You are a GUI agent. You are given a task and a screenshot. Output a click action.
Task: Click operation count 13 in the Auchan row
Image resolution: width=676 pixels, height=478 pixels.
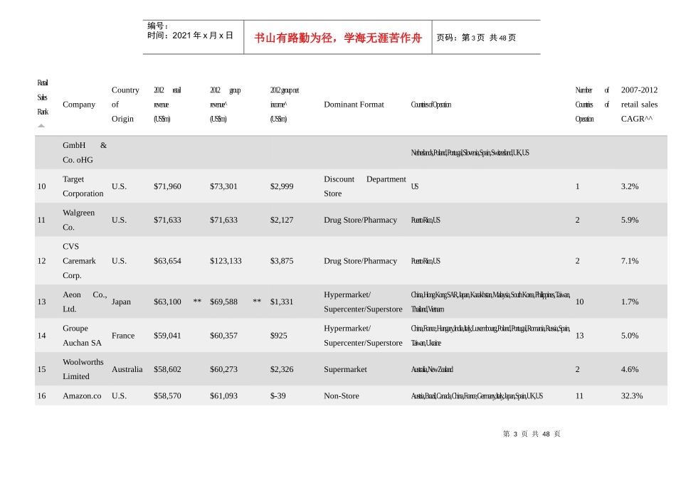579,335
